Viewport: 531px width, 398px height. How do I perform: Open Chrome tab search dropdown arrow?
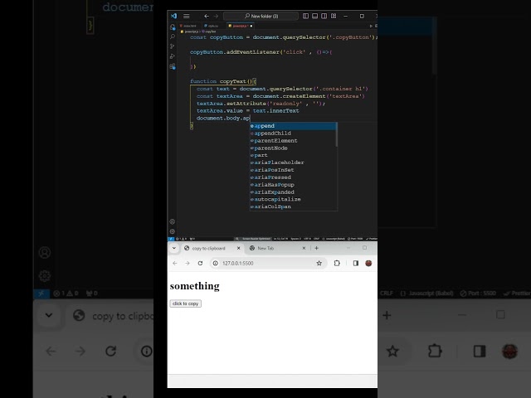coord(174,248)
